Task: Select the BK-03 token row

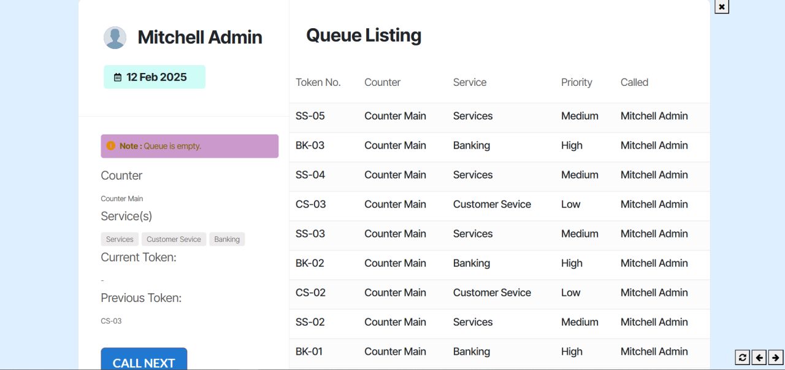Action: click(x=499, y=145)
